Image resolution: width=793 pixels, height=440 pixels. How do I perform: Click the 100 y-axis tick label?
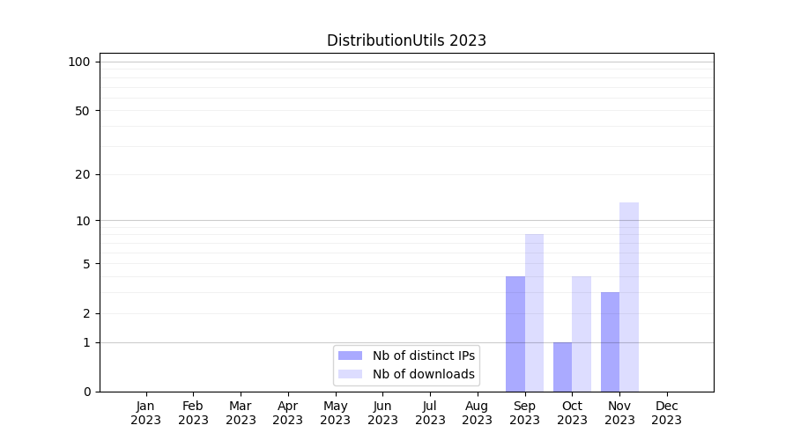79,62
